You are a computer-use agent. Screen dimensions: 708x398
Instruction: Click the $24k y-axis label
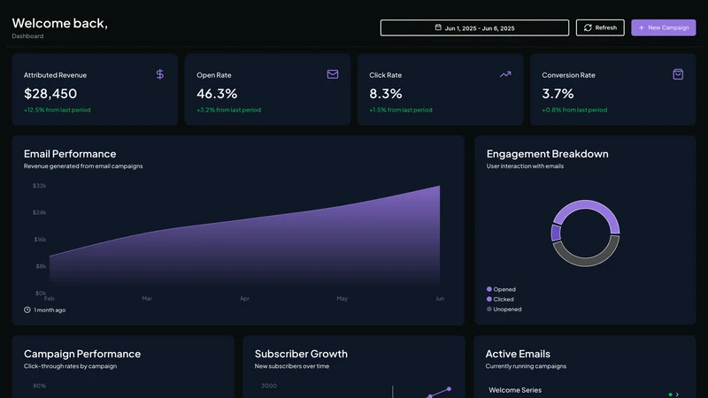(x=39, y=212)
